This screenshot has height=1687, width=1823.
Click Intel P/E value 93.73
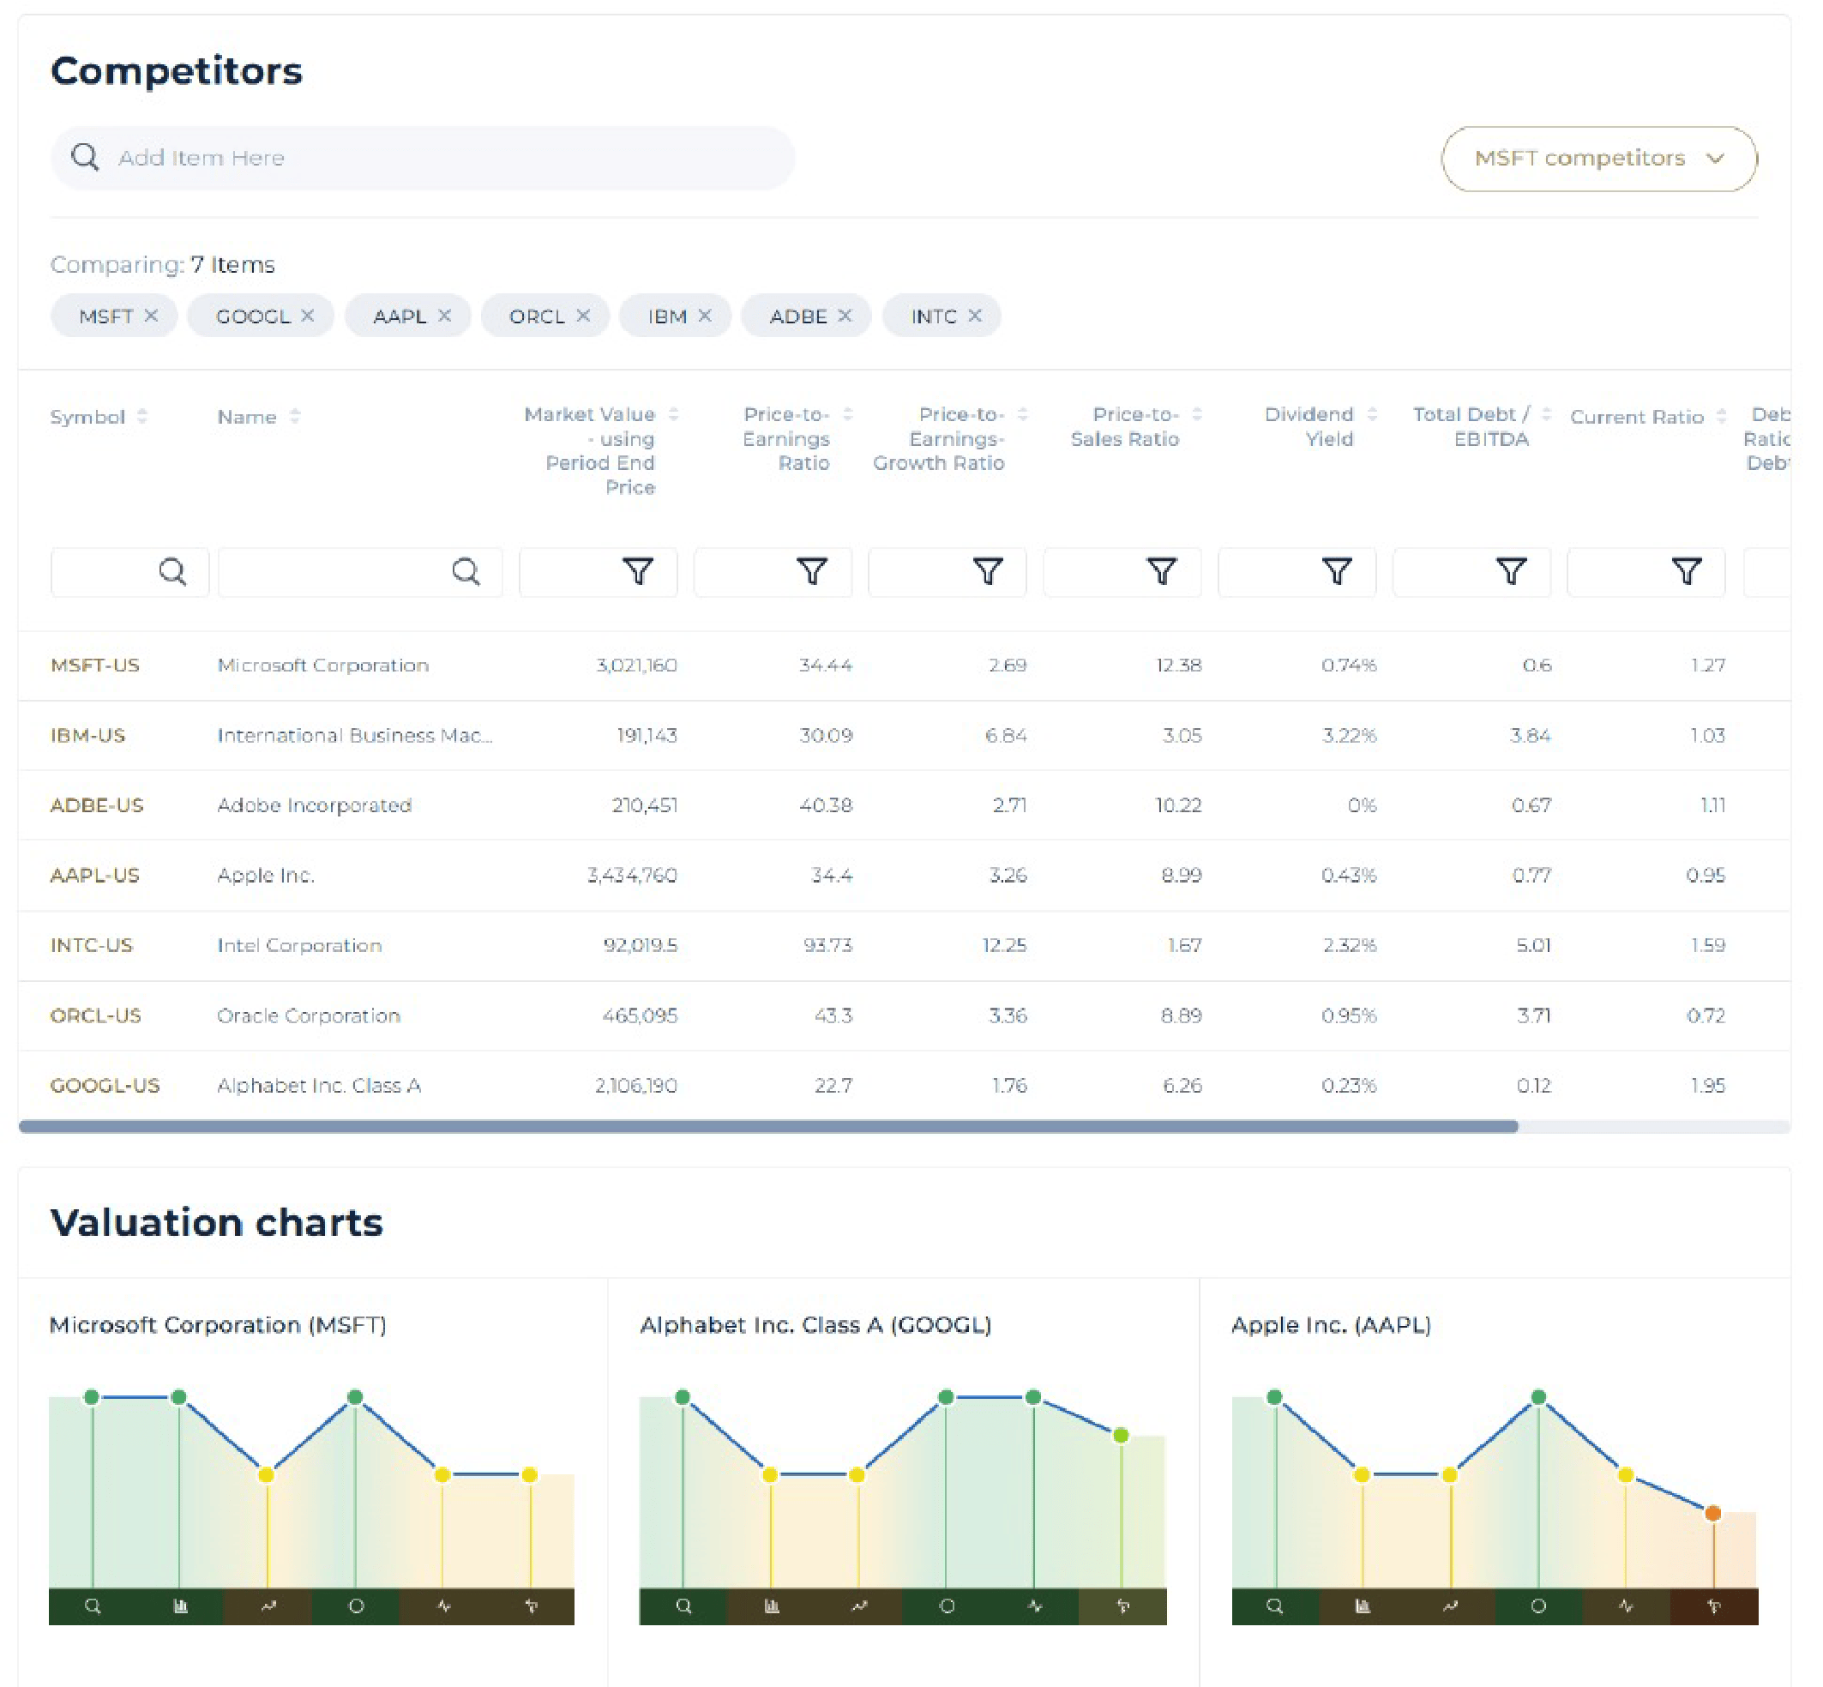point(828,946)
